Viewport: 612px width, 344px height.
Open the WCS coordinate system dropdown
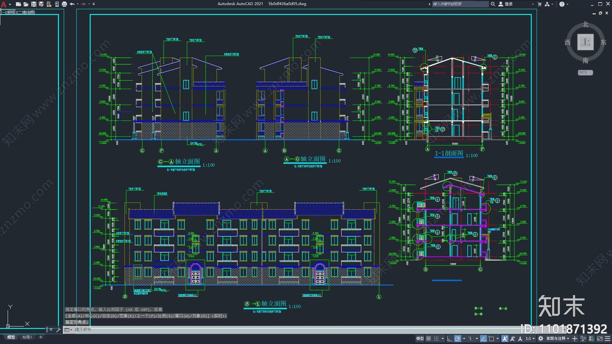[585, 72]
